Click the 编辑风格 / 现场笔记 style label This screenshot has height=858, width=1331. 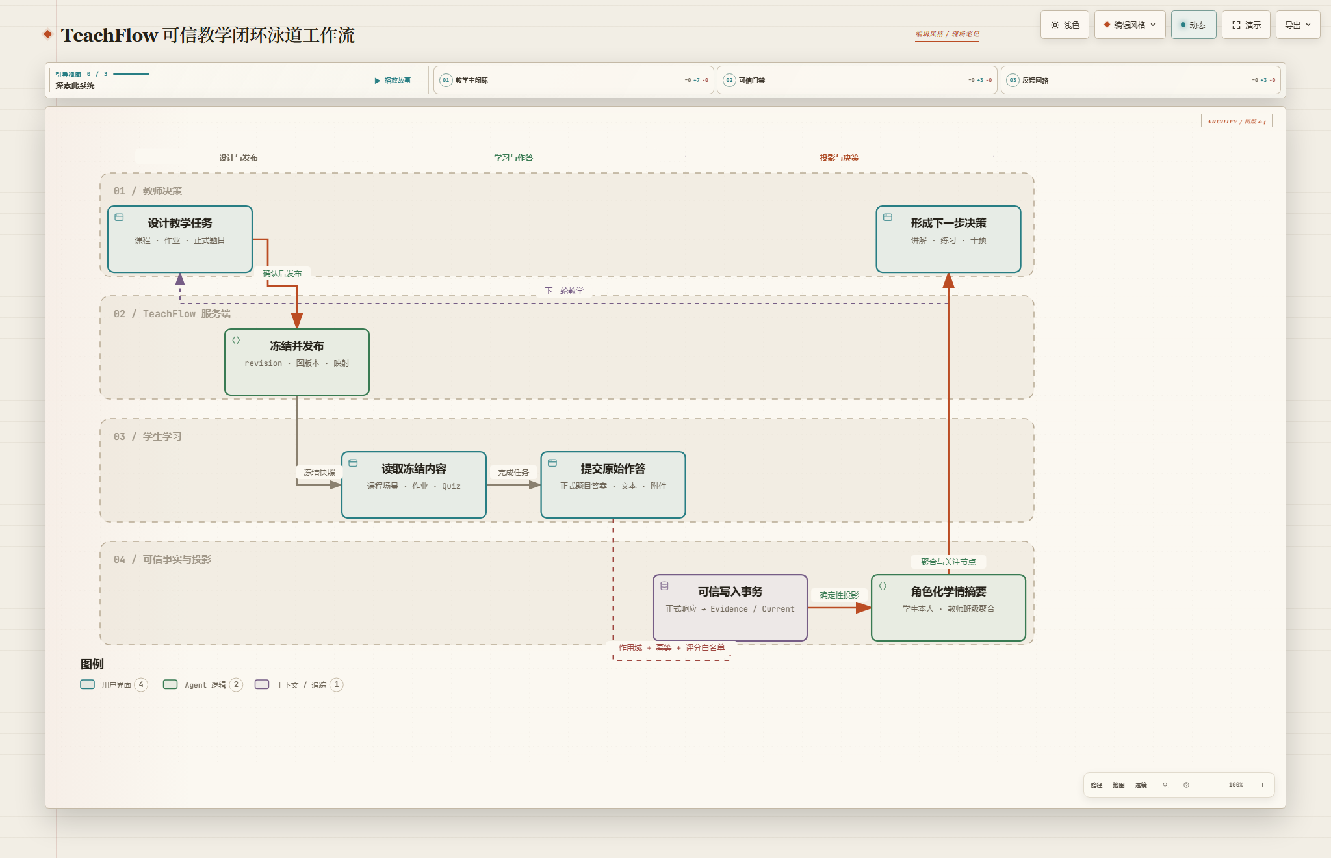pyautogui.click(x=947, y=34)
